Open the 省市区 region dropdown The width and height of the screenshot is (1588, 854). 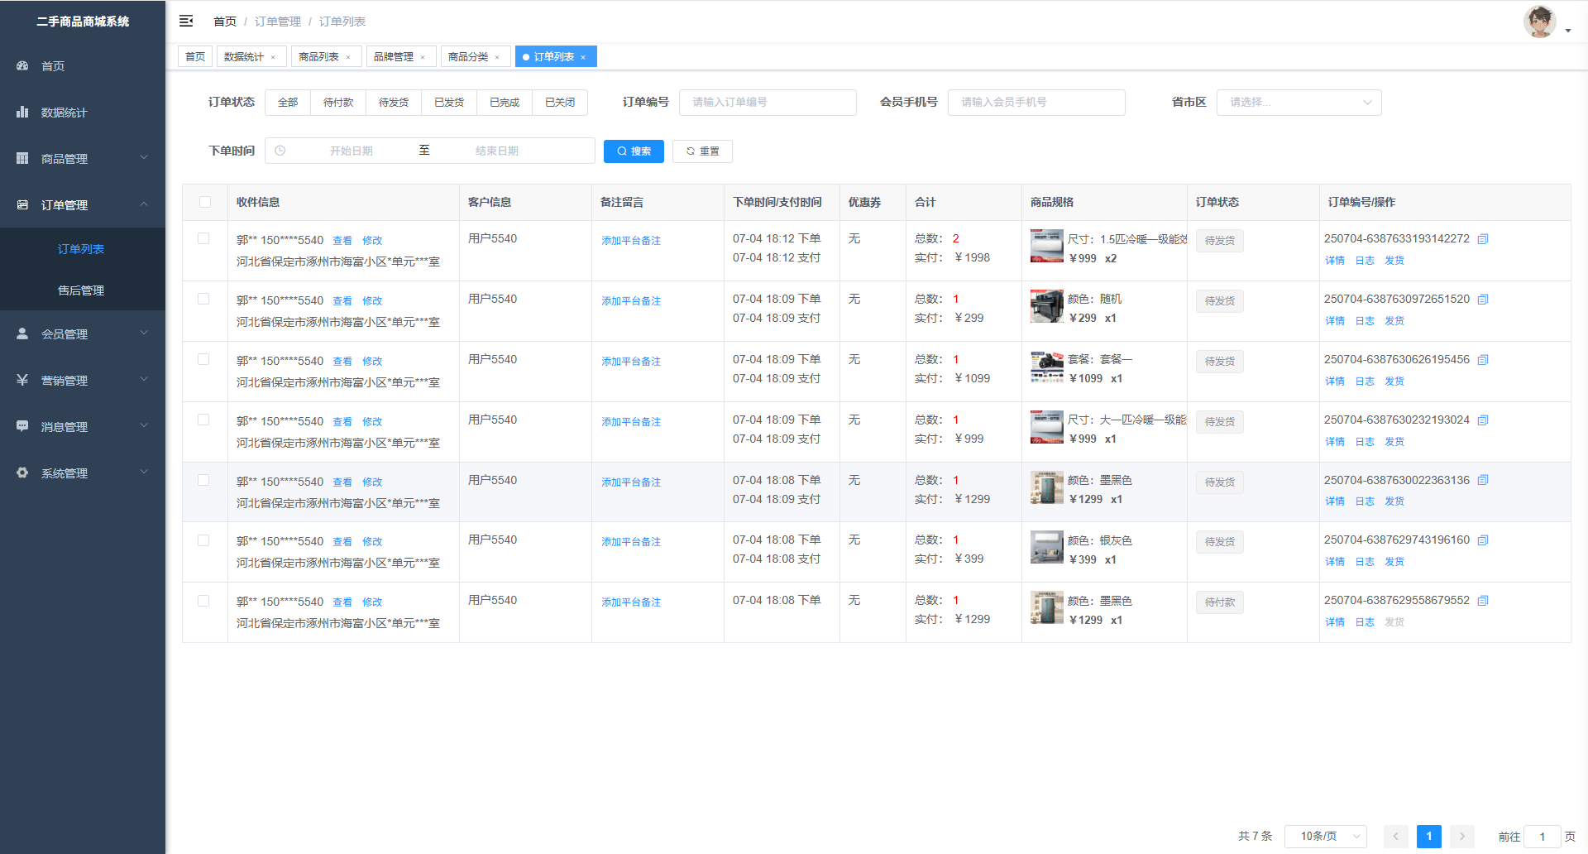(1299, 103)
